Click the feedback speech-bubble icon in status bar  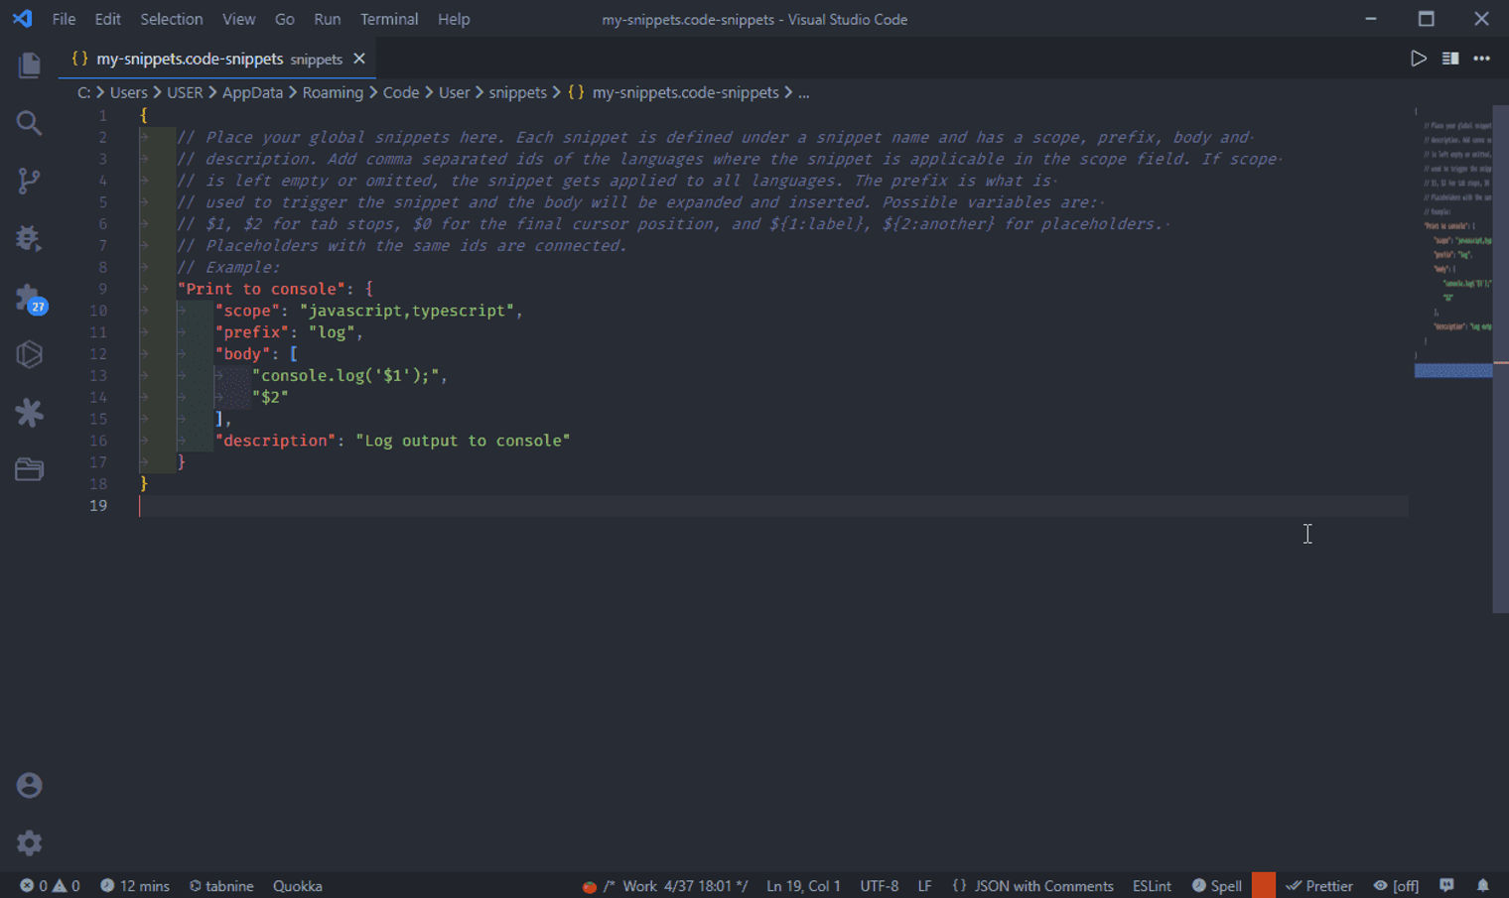(1446, 886)
